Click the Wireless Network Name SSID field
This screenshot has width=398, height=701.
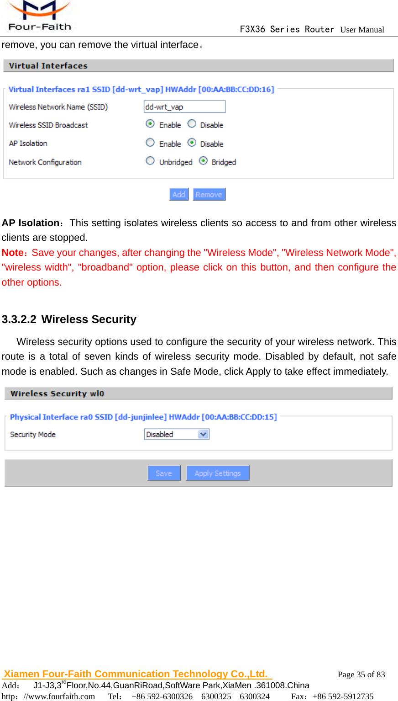click(x=184, y=107)
